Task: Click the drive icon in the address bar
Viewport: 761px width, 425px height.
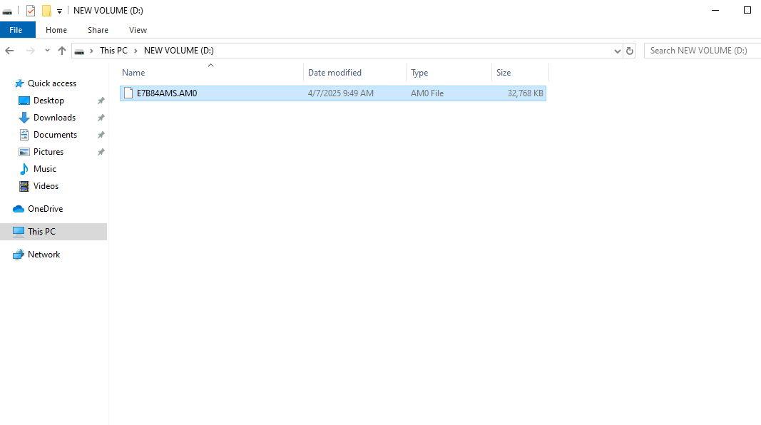Action: [79, 51]
